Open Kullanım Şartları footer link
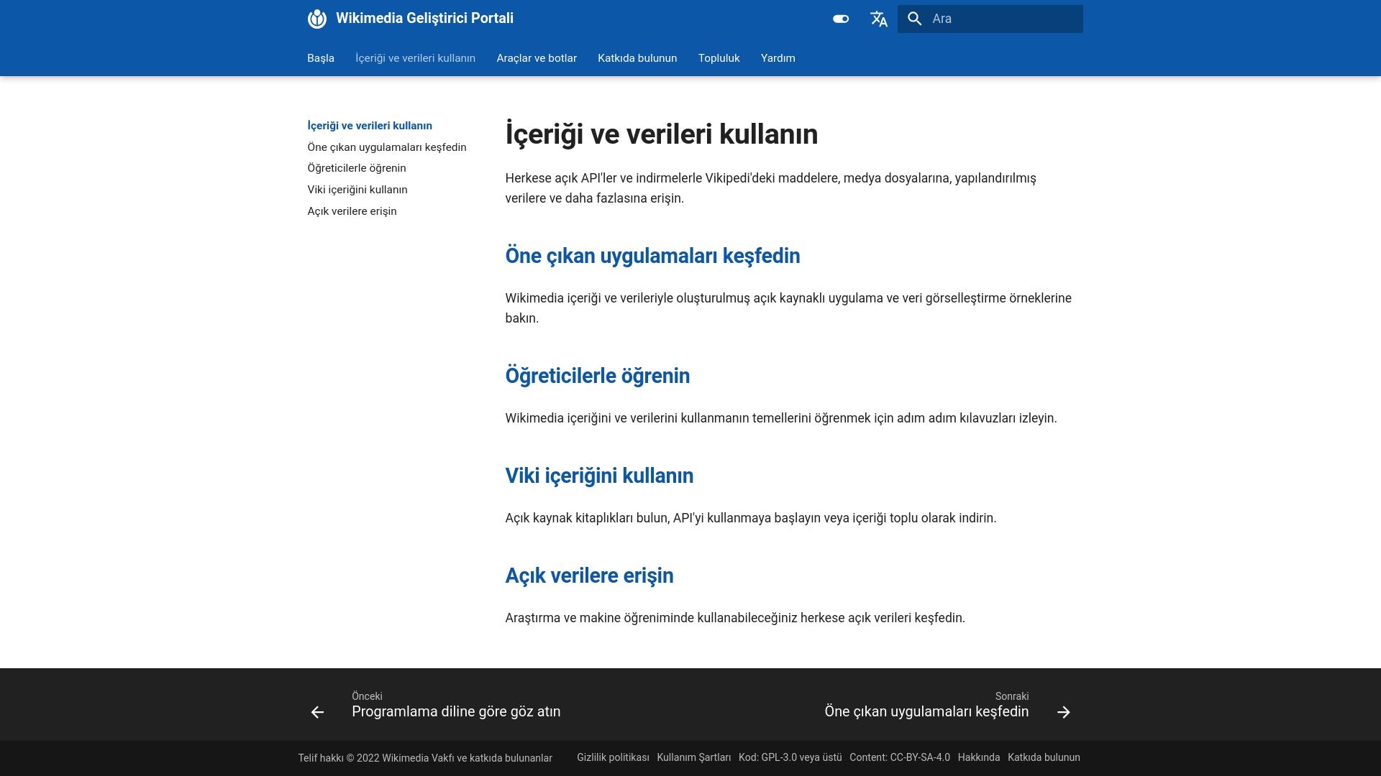1381x776 pixels. 693,757
